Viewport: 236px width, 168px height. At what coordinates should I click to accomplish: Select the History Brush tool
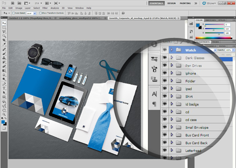(4, 62)
